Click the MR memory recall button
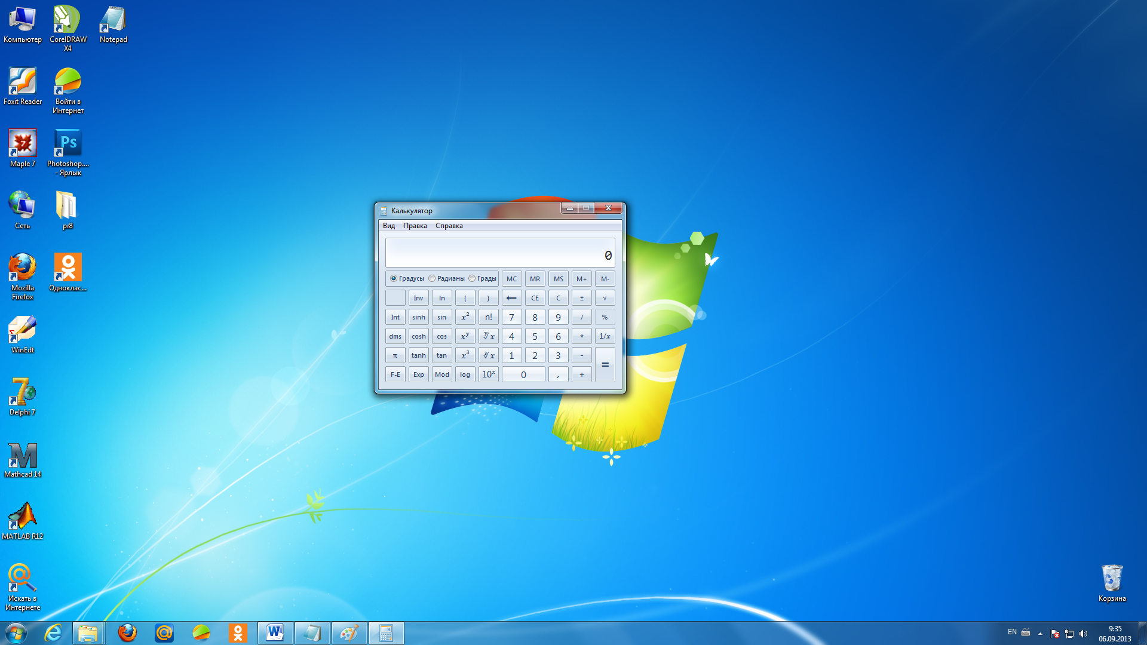The height and width of the screenshot is (645, 1147). click(535, 279)
